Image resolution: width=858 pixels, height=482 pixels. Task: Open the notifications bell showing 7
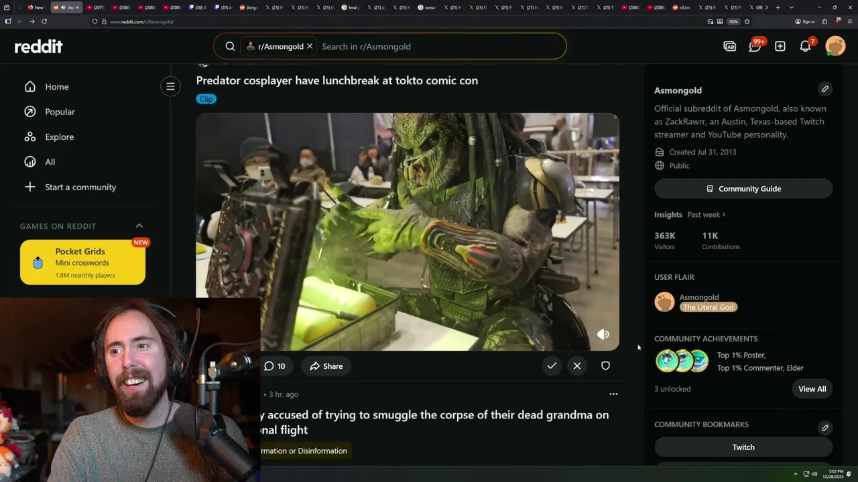click(x=806, y=46)
